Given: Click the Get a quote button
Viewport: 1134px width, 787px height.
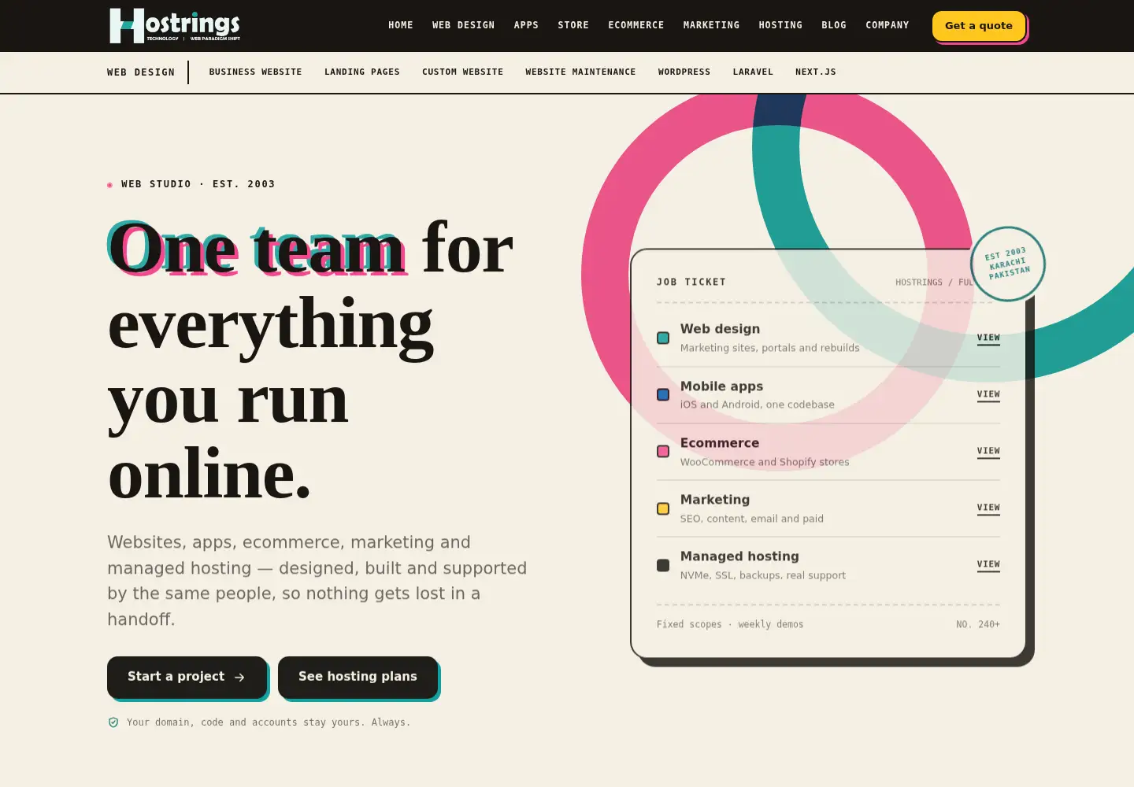Looking at the screenshot, I should point(979,26).
